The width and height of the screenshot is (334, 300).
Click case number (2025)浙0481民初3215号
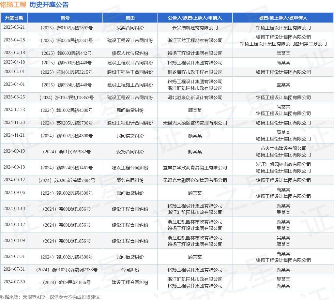(x=67, y=72)
